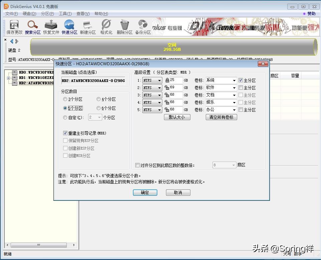
Task: Click the 默认大小 button
Action: pos(177,117)
